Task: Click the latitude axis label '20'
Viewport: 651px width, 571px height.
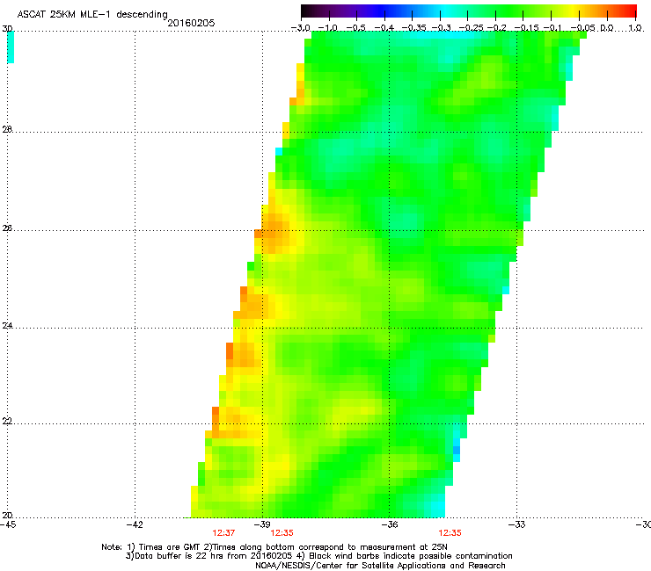Action: point(7,515)
